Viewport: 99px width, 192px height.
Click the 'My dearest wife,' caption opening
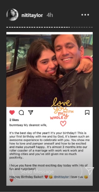tap(35, 125)
